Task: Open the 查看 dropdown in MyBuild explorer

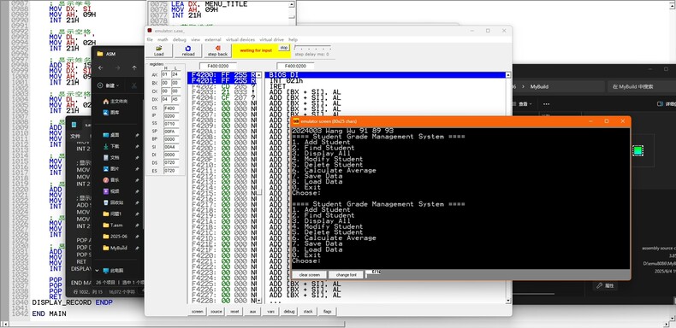Action: (522, 103)
